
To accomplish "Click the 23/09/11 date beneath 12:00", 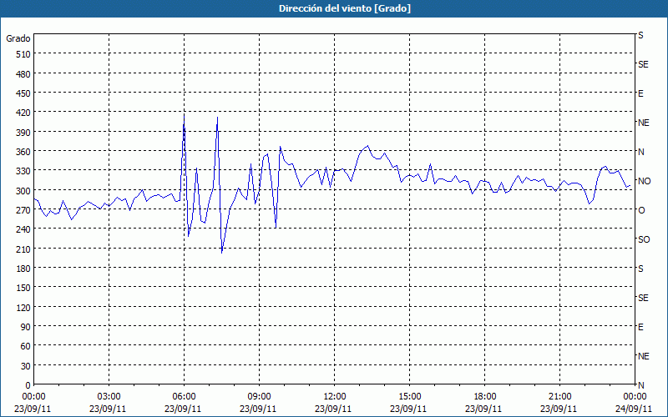I will point(333,409).
